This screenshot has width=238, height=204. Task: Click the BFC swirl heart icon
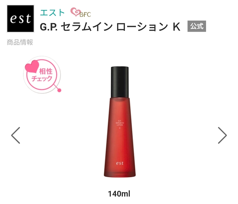click(x=75, y=12)
